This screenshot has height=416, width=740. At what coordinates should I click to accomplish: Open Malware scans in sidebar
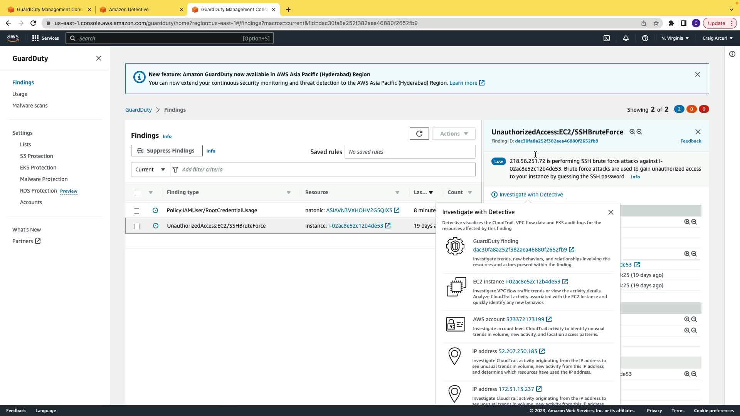(x=30, y=106)
